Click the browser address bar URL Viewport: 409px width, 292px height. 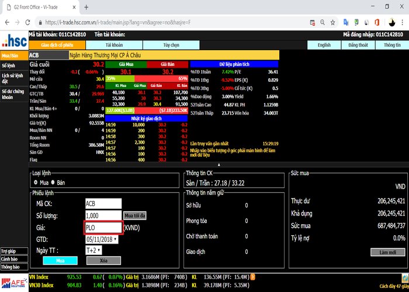(118, 22)
